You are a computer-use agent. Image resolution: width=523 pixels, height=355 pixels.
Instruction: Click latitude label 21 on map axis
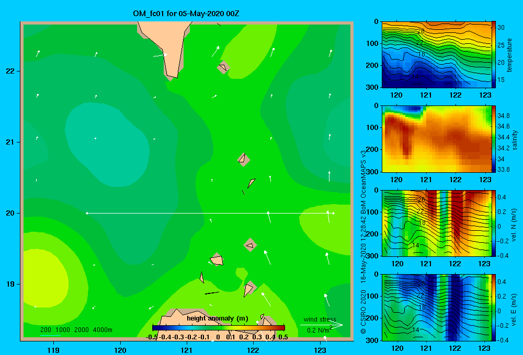tap(10, 142)
